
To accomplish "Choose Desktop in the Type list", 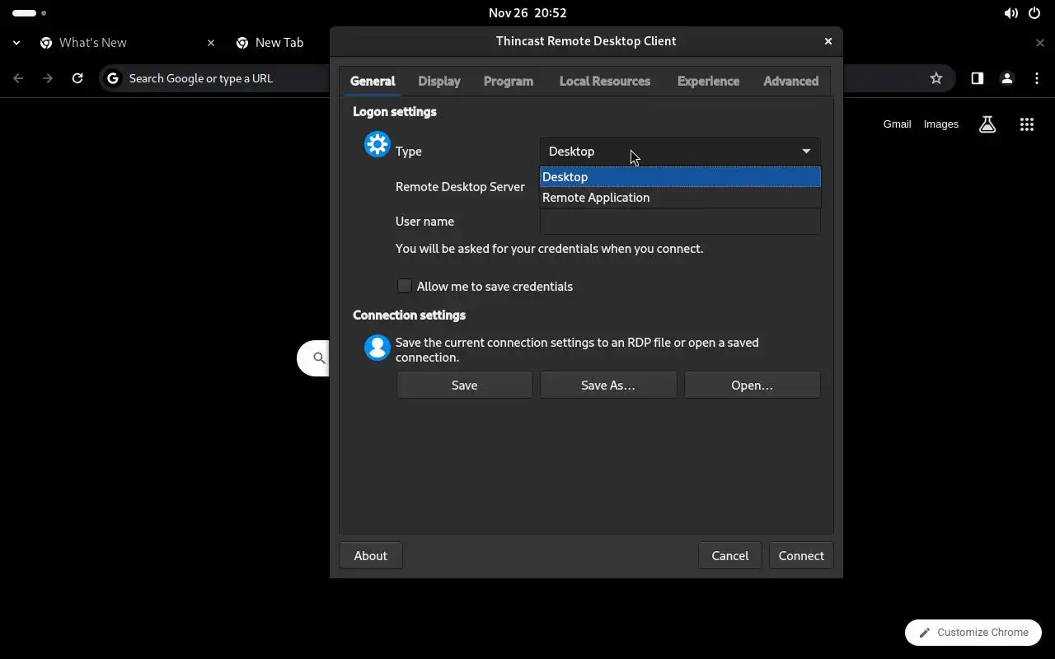I will tap(680, 177).
